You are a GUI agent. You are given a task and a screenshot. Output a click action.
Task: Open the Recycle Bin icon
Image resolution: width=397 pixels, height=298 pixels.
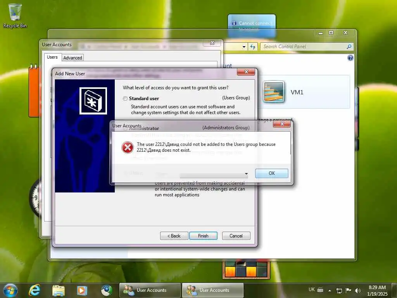pyautogui.click(x=15, y=16)
